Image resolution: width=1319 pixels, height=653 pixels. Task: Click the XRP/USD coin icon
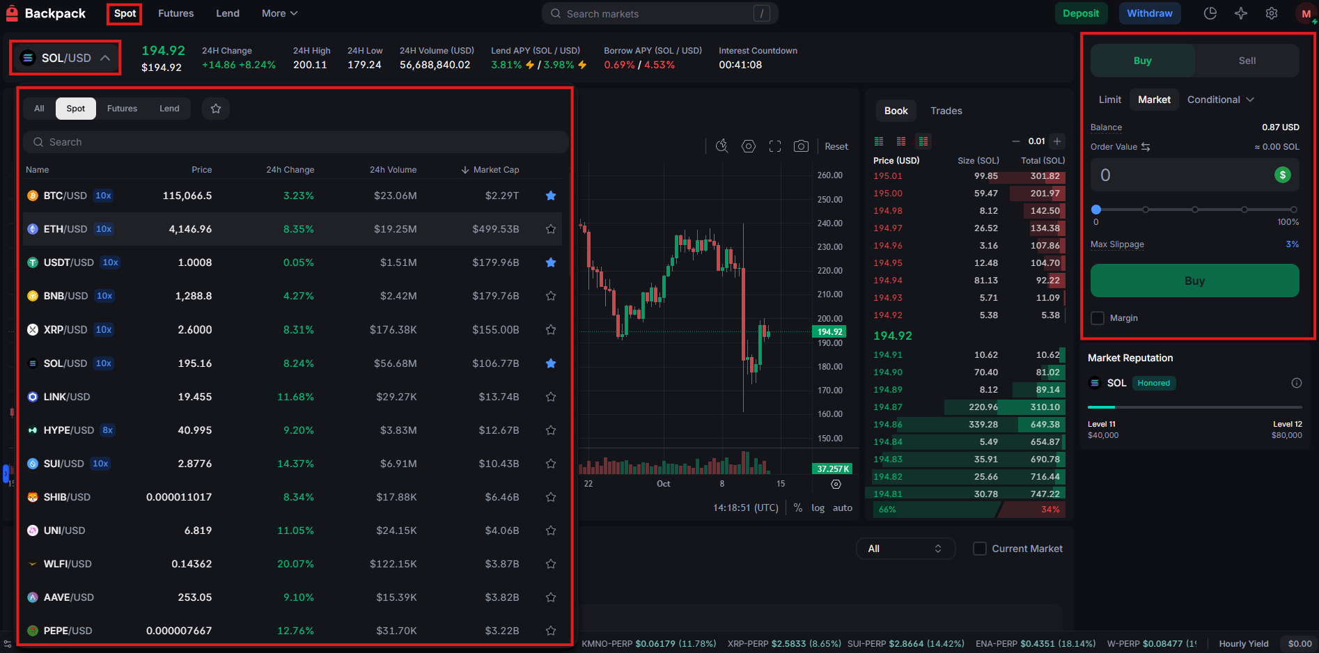(33, 329)
